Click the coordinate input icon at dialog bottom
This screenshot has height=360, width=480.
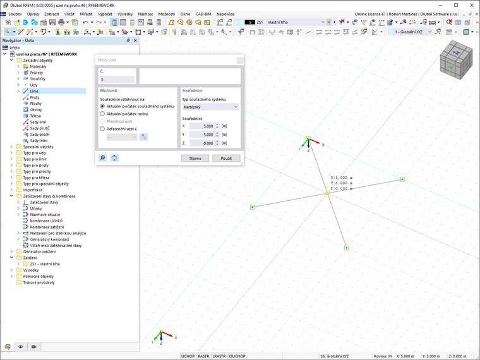coord(114,158)
